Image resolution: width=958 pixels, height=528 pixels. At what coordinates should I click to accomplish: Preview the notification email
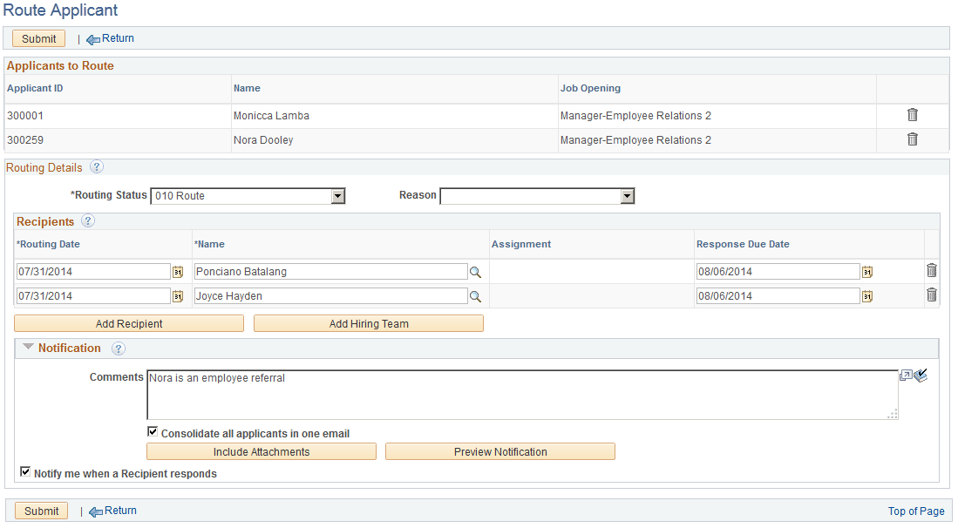(x=499, y=451)
